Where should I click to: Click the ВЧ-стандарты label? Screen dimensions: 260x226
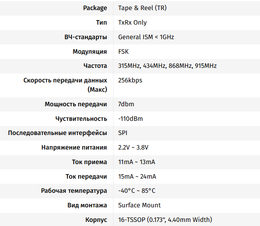pyautogui.click(x=86, y=37)
